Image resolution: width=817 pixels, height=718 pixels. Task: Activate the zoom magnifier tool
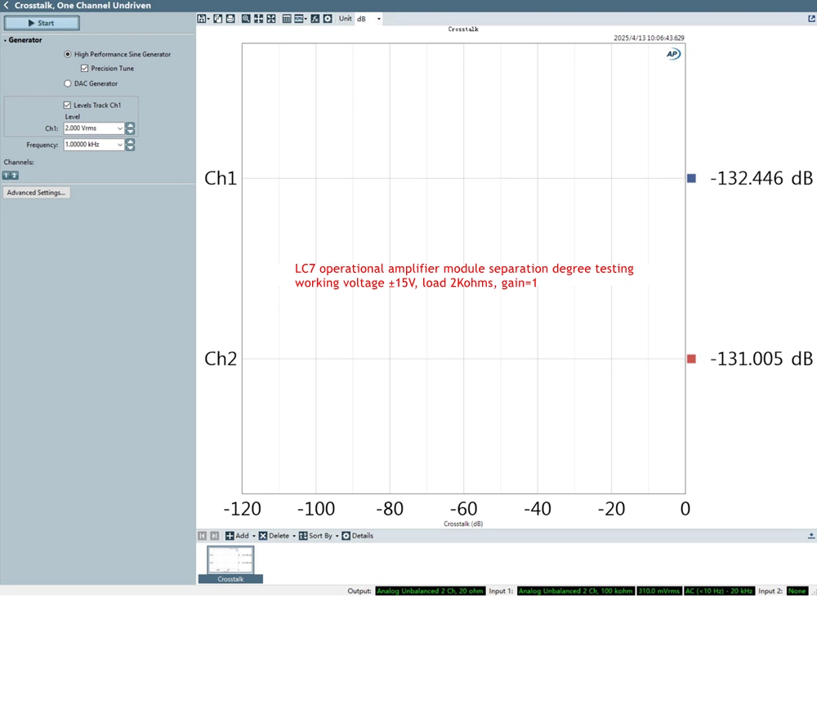[x=246, y=18]
